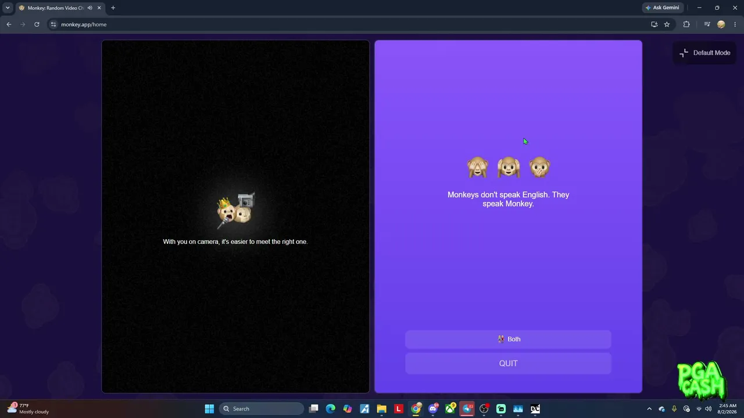Mute the Monkey tab audio icon
The image size is (744, 418).
pyautogui.click(x=90, y=8)
